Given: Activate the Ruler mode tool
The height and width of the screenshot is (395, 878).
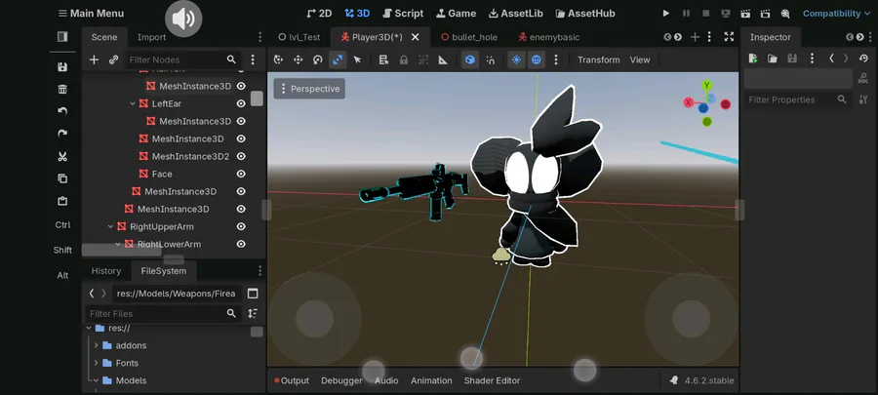Looking at the screenshot, I should (x=443, y=59).
